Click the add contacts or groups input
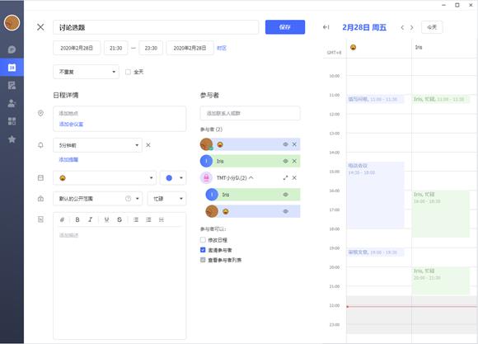 pos(250,113)
